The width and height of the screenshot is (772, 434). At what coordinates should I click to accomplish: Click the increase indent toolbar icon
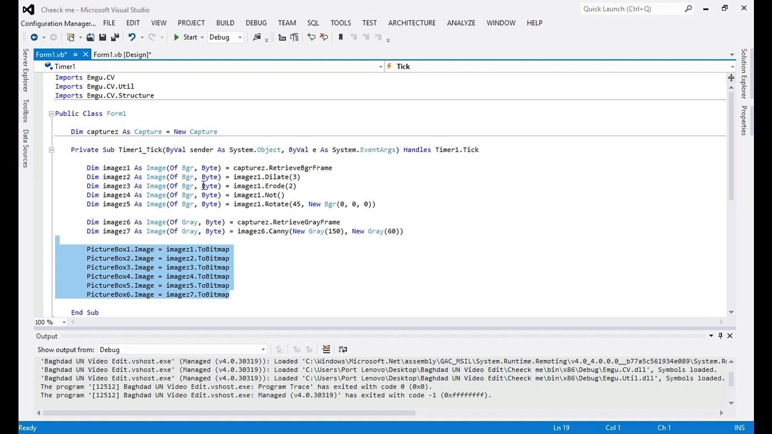click(x=294, y=37)
